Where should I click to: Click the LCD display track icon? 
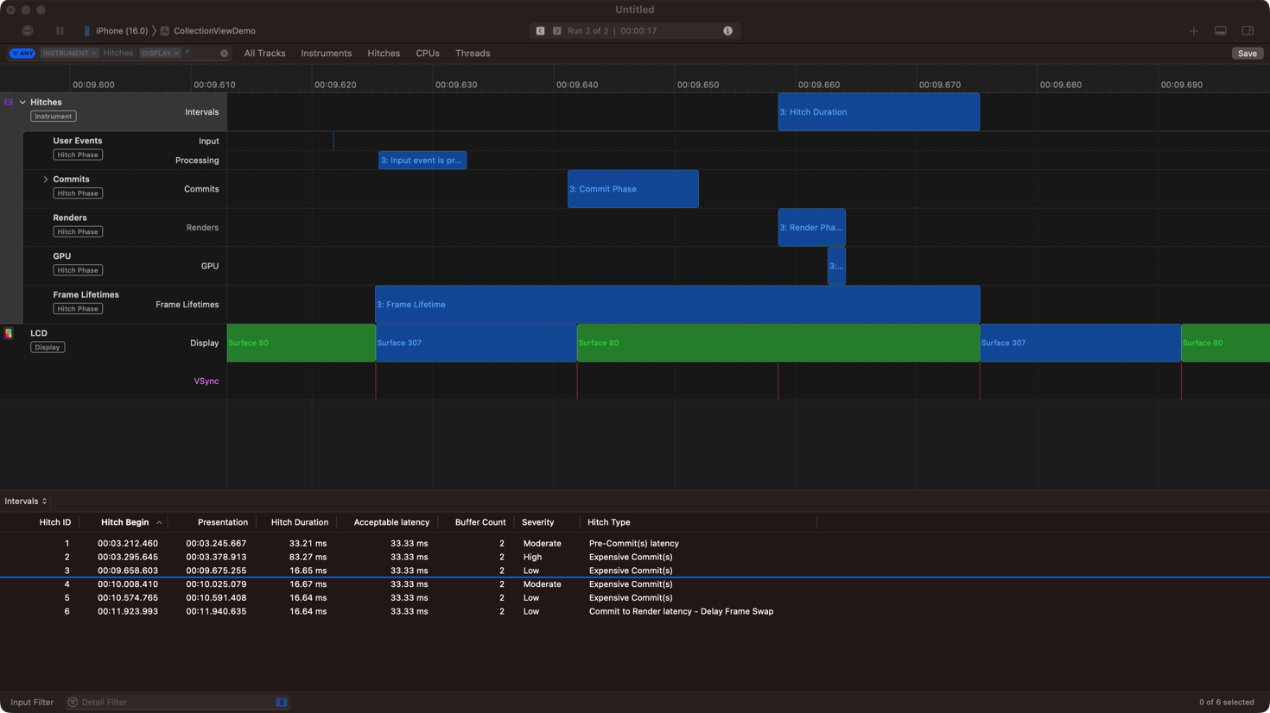tap(9, 333)
